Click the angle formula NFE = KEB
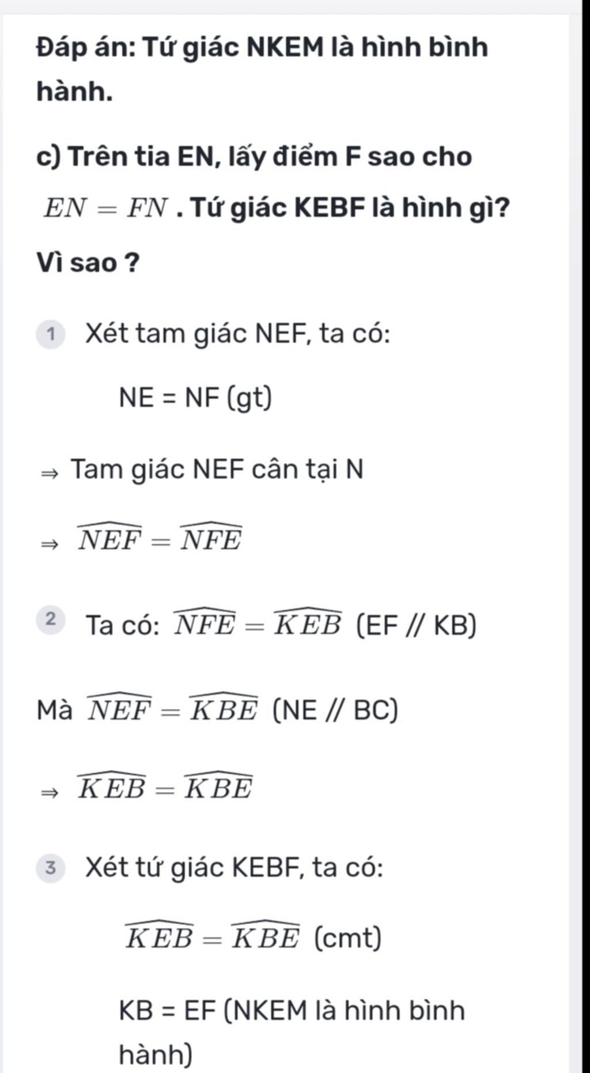590x1073 pixels. click(x=258, y=624)
